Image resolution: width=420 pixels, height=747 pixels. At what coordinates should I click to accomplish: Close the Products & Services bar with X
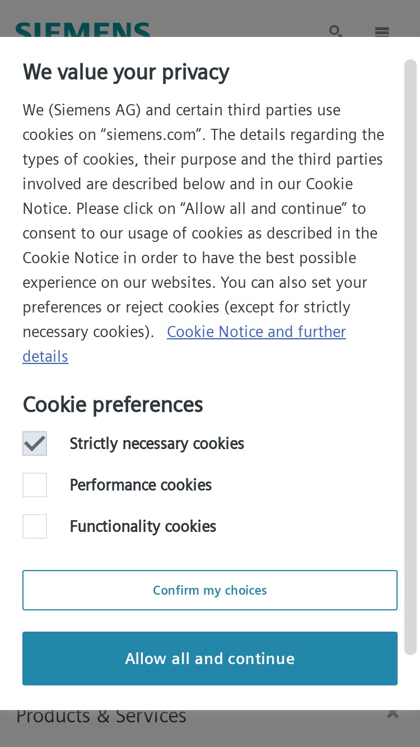coord(393,714)
